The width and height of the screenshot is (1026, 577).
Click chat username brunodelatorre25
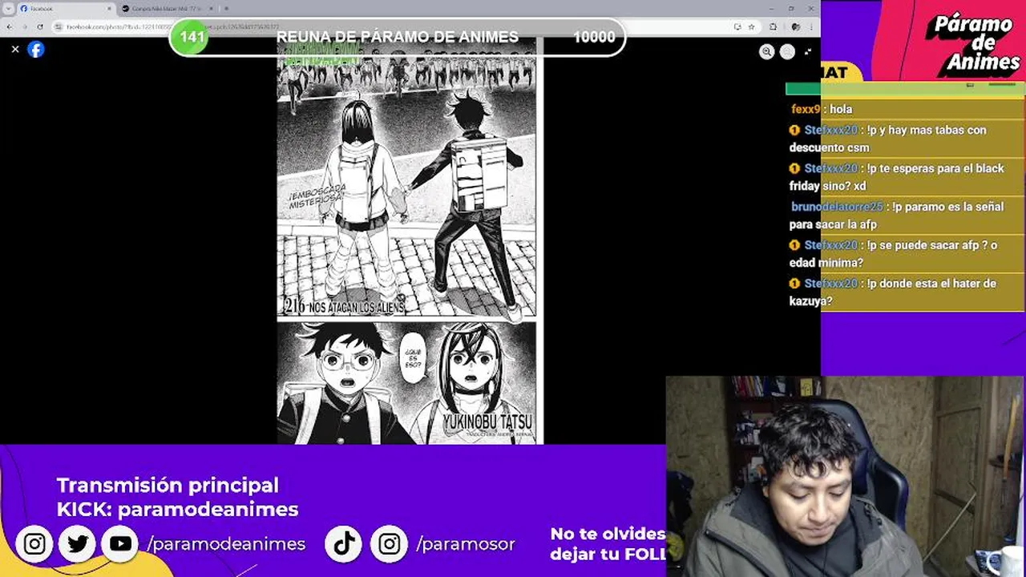coord(837,207)
